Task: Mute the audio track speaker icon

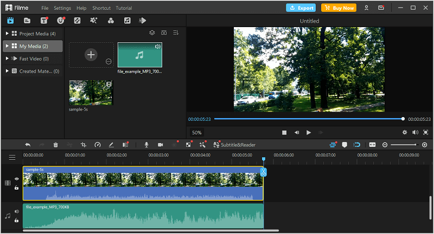Action: [17, 211]
